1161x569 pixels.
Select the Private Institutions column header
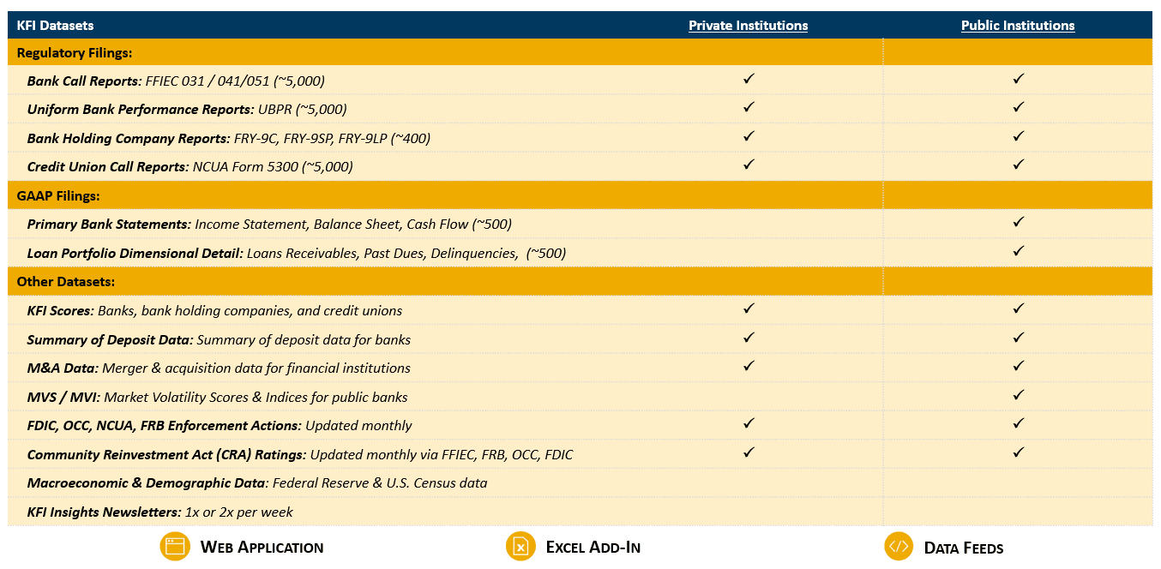click(748, 26)
